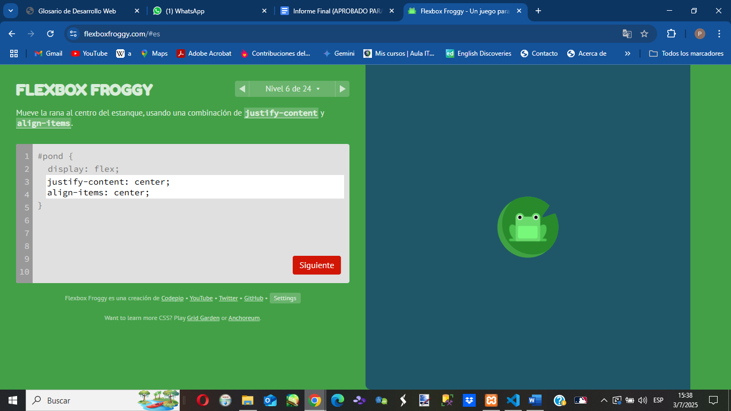Show hidden system tray icons
The image size is (731, 411).
(604, 400)
